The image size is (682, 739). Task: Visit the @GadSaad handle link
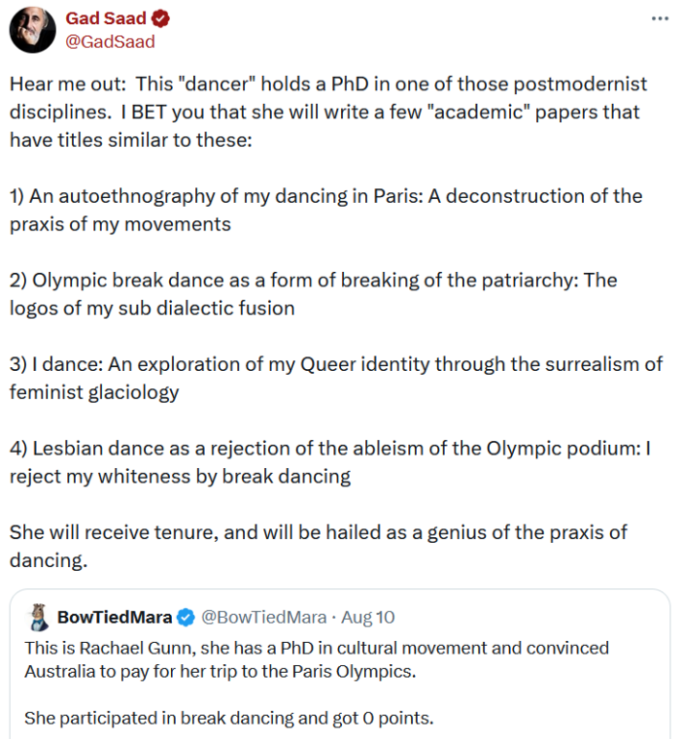(110, 41)
